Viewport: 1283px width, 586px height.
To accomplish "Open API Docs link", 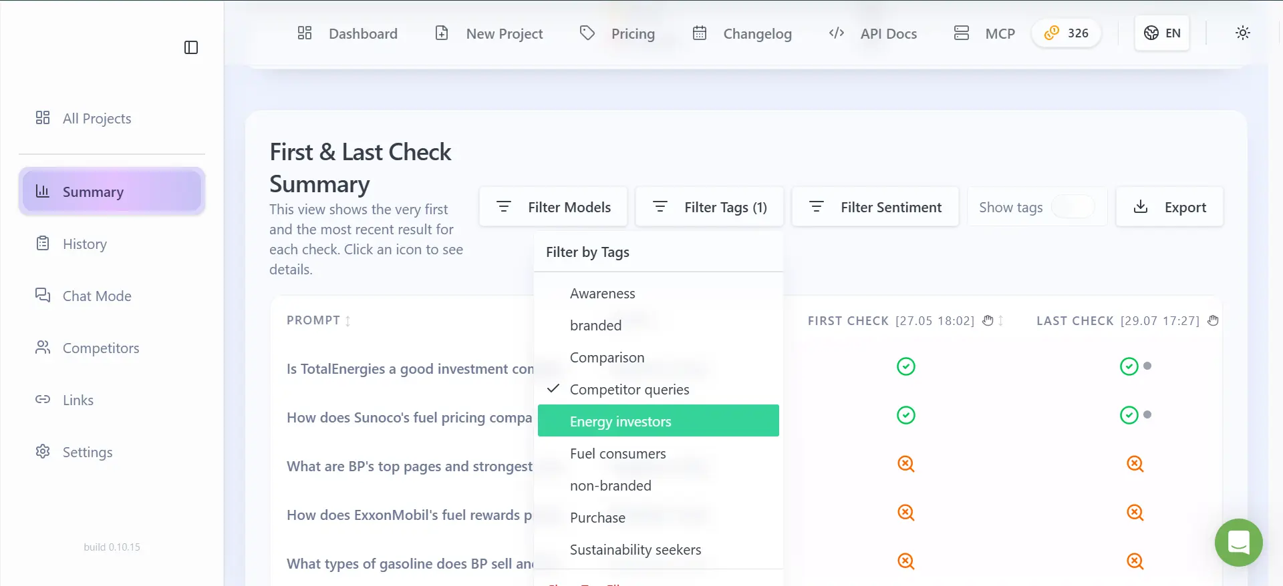I will (x=873, y=33).
